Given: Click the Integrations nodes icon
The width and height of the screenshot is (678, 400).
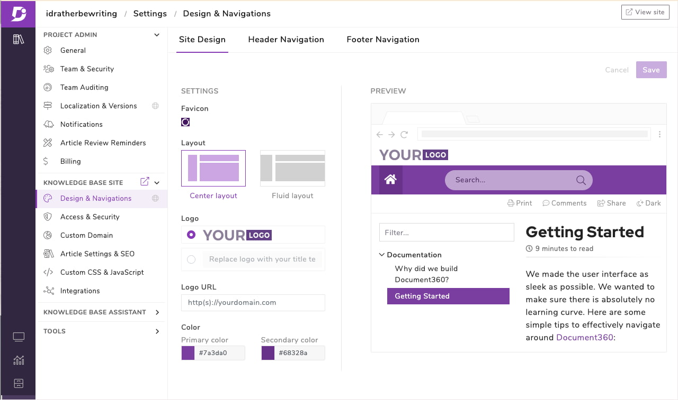Looking at the screenshot, I should (48, 291).
